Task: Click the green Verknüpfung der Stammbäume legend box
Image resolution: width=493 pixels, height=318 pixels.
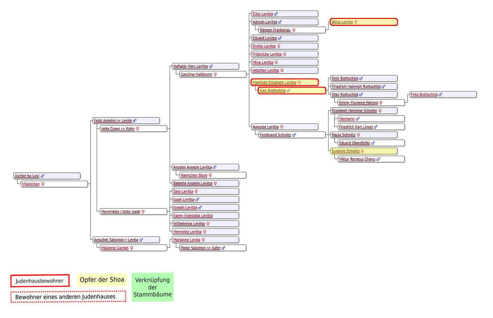Action: coord(152,287)
